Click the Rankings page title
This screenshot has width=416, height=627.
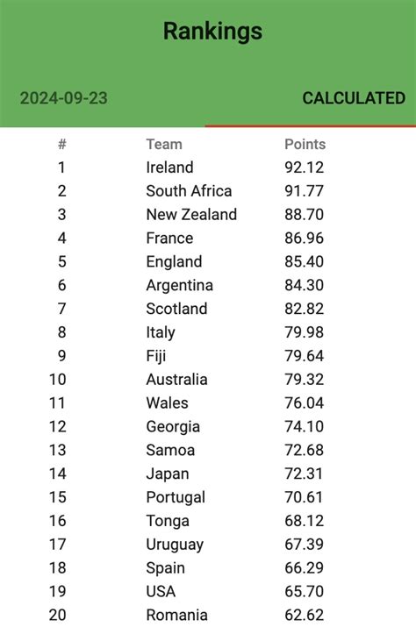[212, 32]
